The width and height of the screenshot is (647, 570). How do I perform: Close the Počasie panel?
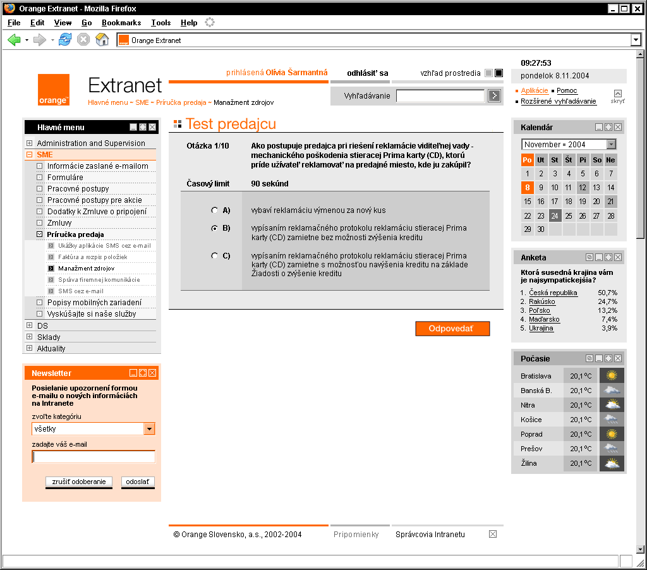point(618,359)
